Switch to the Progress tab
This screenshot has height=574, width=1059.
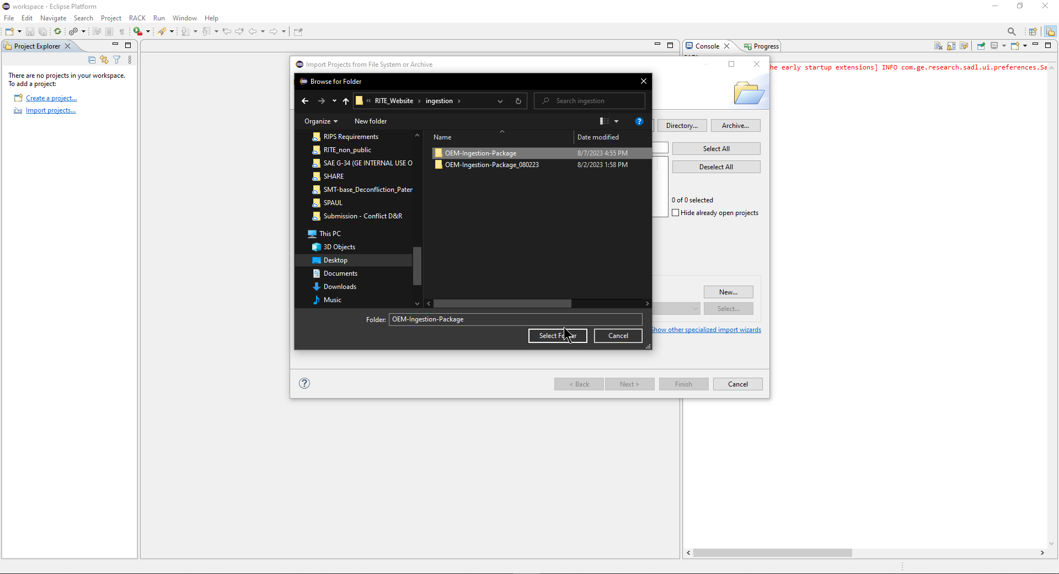point(762,46)
